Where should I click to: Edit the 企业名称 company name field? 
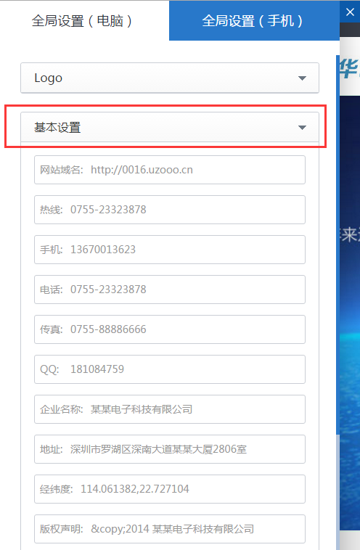170,409
